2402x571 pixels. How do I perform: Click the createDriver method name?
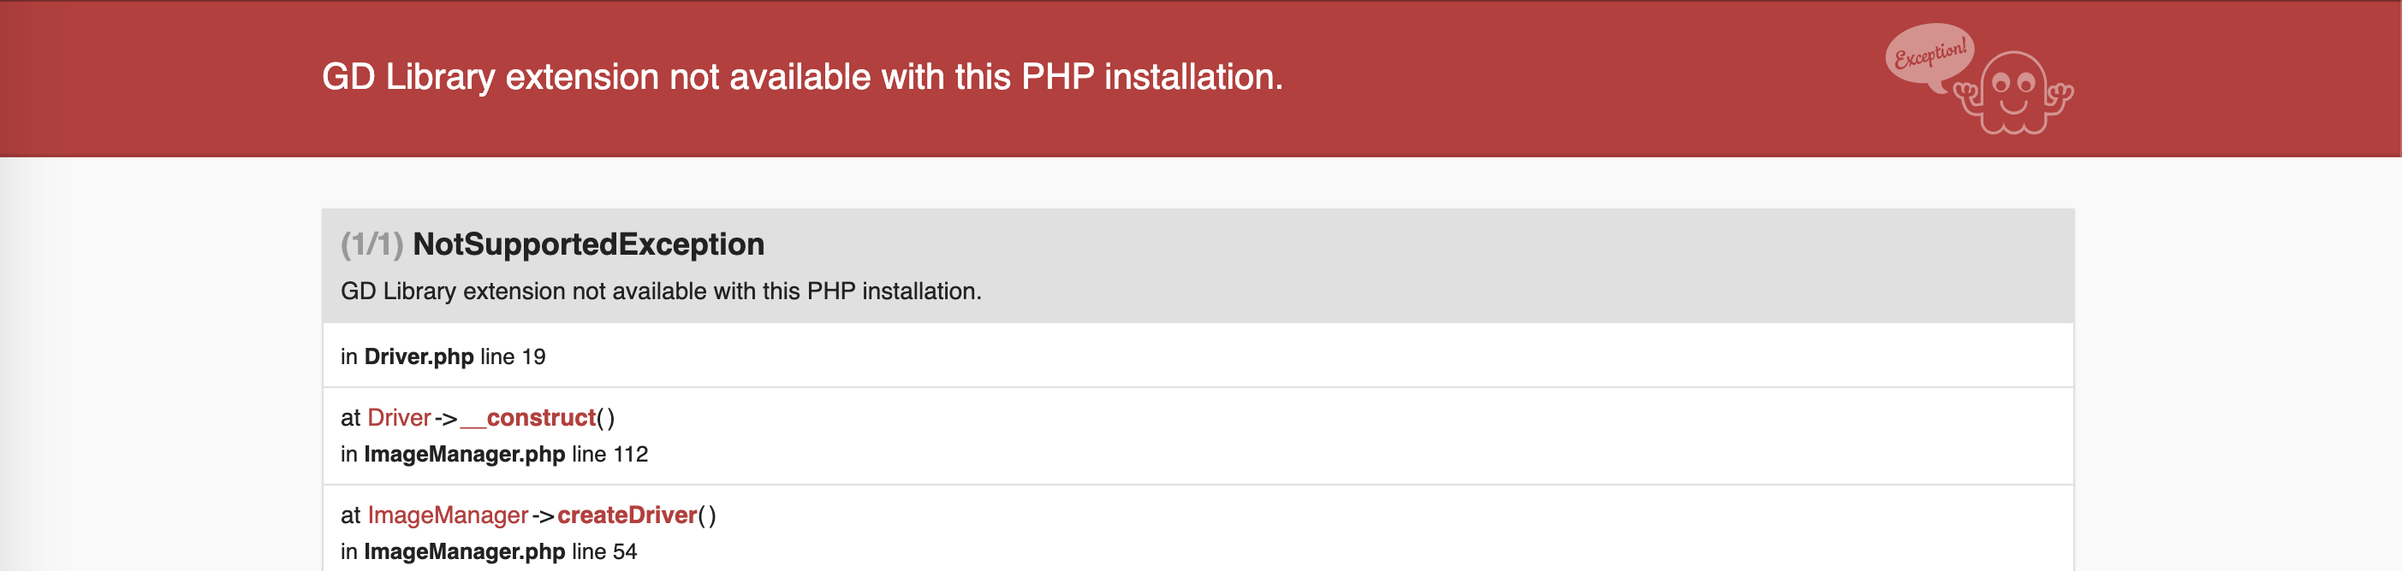coord(627,515)
